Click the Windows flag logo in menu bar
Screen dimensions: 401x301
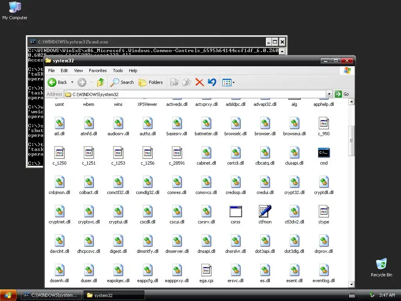[x=347, y=71]
